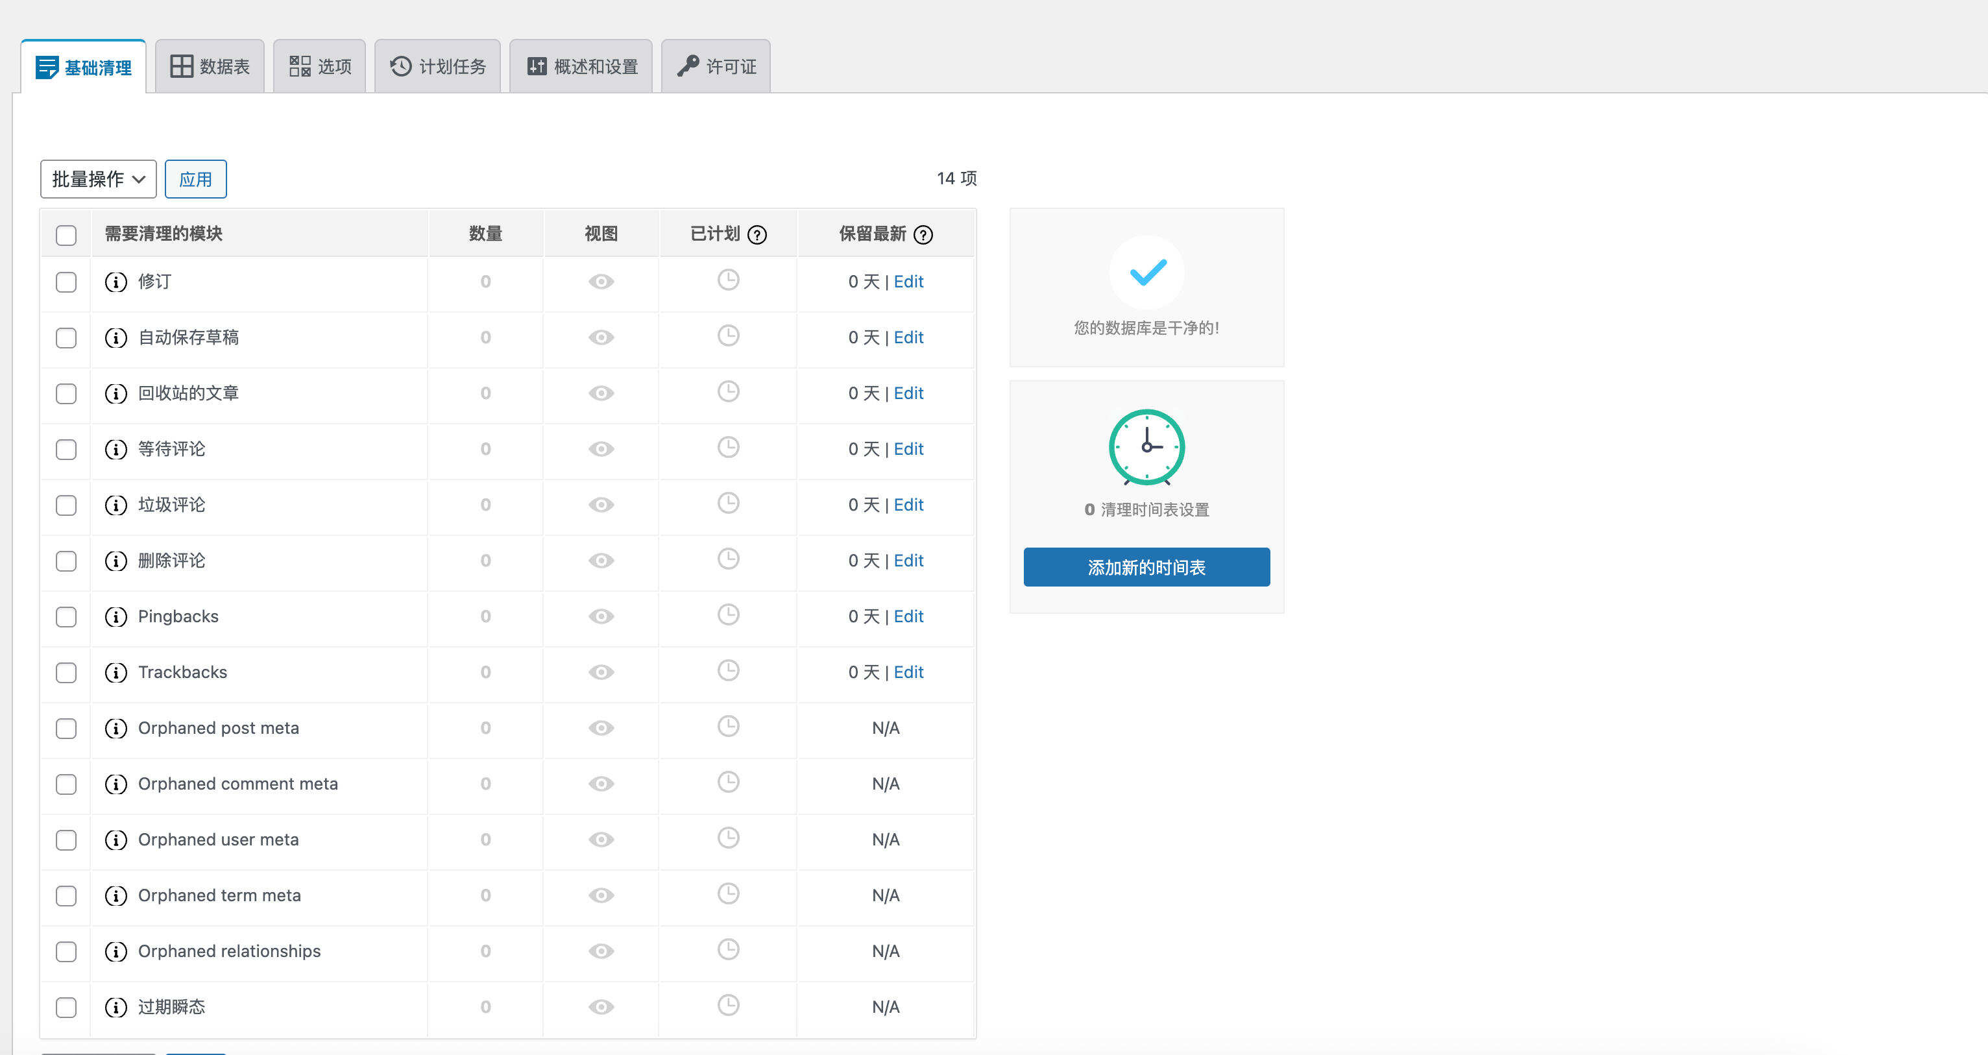Open the clock icon for Trackbacks
Image resolution: width=1988 pixels, height=1055 pixels.
point(728,670)
